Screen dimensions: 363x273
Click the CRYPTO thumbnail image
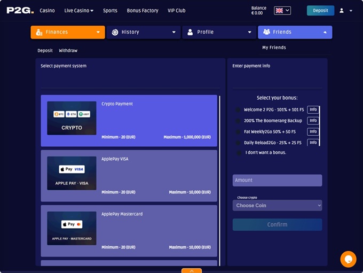click(72, 118)
